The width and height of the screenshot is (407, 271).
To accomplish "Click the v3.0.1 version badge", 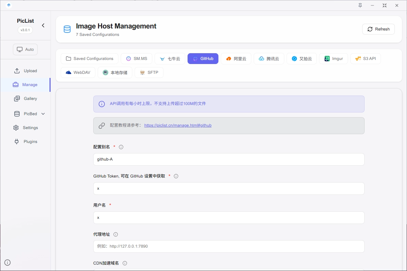I will 25,30.
